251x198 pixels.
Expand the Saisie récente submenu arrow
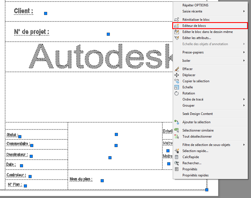click(x=244, y=11)
